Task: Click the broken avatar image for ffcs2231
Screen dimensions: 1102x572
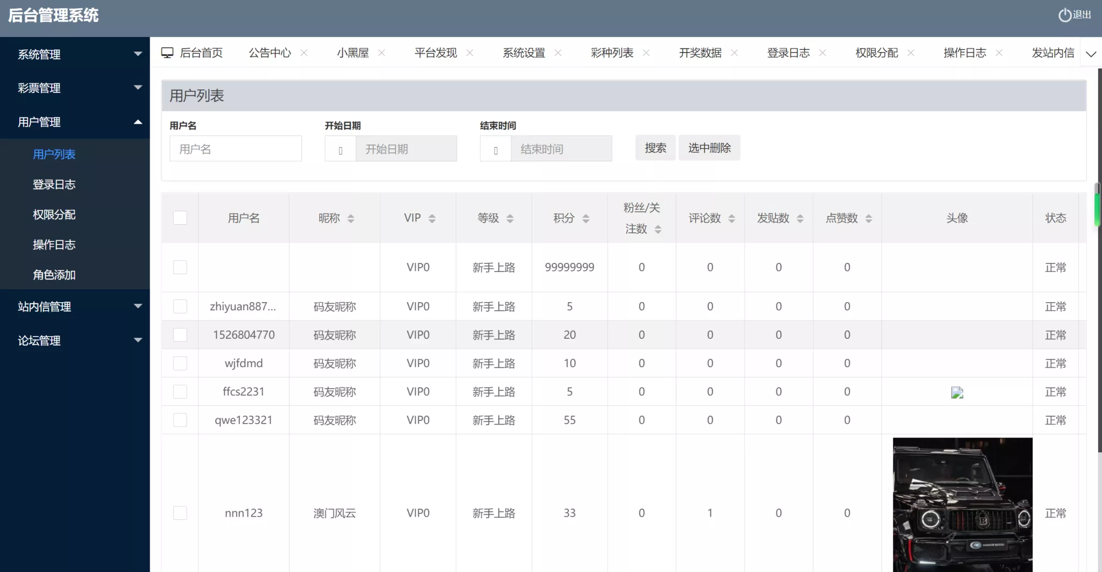Action: (x=957, y=392)
